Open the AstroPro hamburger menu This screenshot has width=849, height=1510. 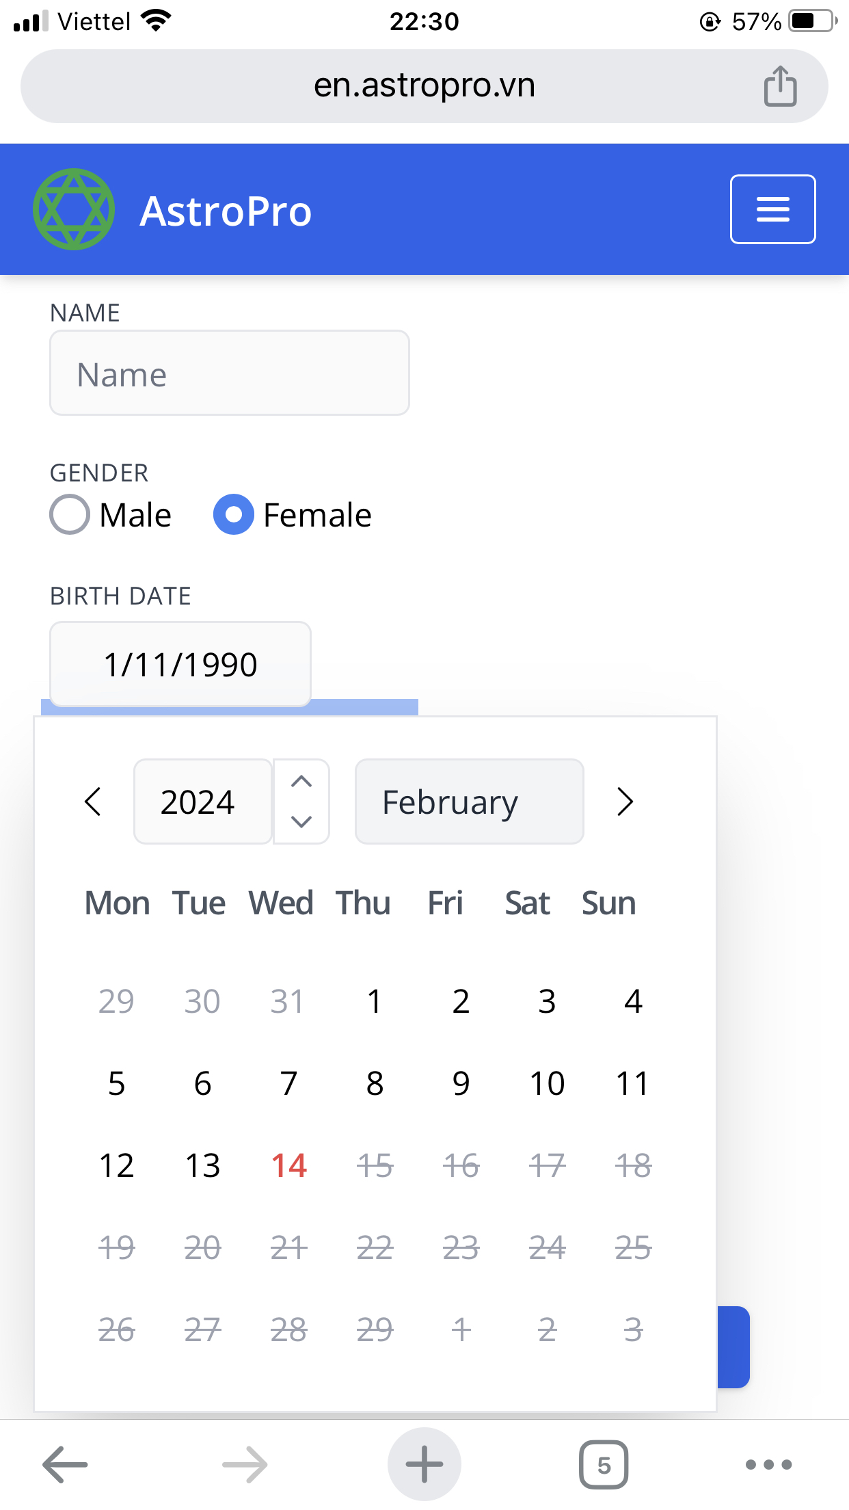(772, 209)
